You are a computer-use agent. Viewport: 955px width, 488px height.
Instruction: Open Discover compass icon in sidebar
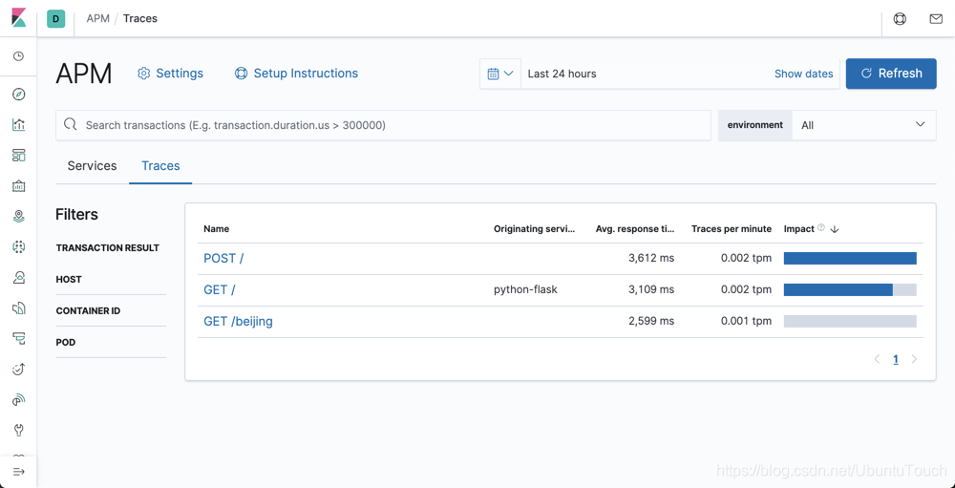click(x=19, y=94)
